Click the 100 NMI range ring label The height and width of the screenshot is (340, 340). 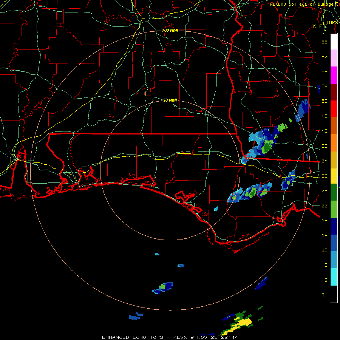click(x=170, y=30)
